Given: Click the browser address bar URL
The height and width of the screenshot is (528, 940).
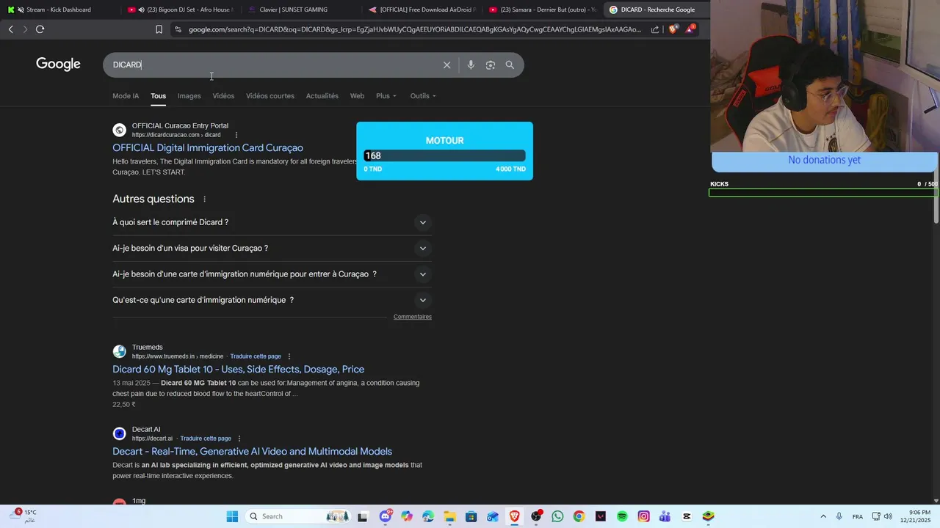Looking at the screenshot, I should point(415,29).
